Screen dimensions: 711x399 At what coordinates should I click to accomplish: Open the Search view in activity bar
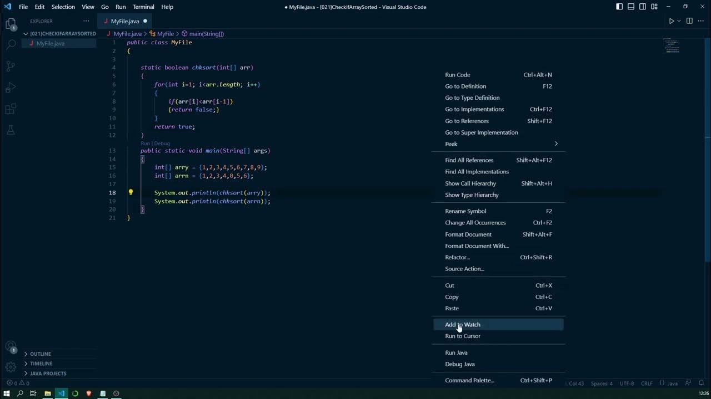point(11,45)
